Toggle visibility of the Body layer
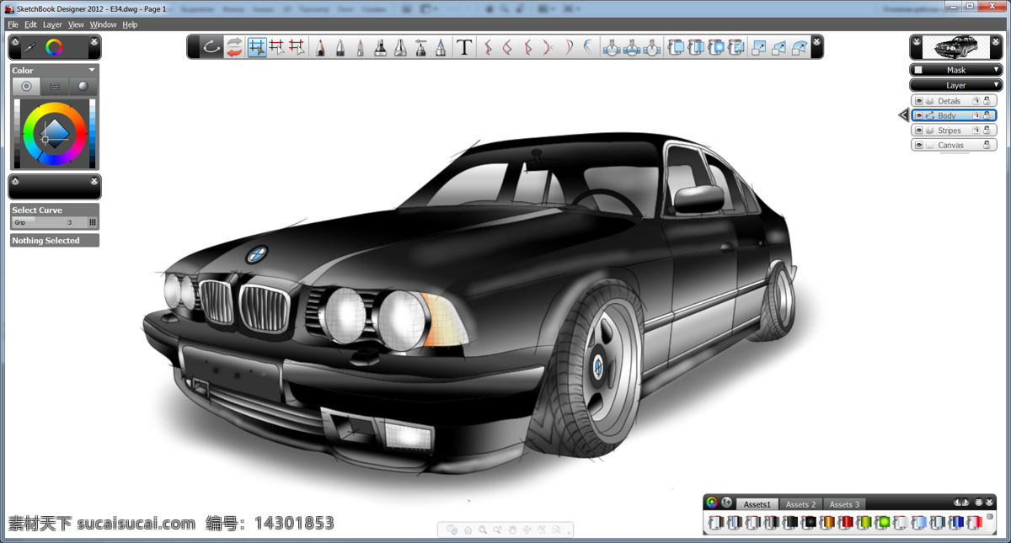 [x=918, y=115]
